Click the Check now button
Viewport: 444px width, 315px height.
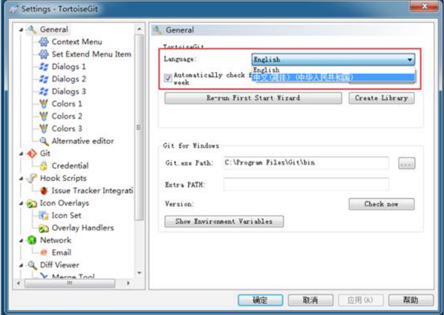click(382, 204)
